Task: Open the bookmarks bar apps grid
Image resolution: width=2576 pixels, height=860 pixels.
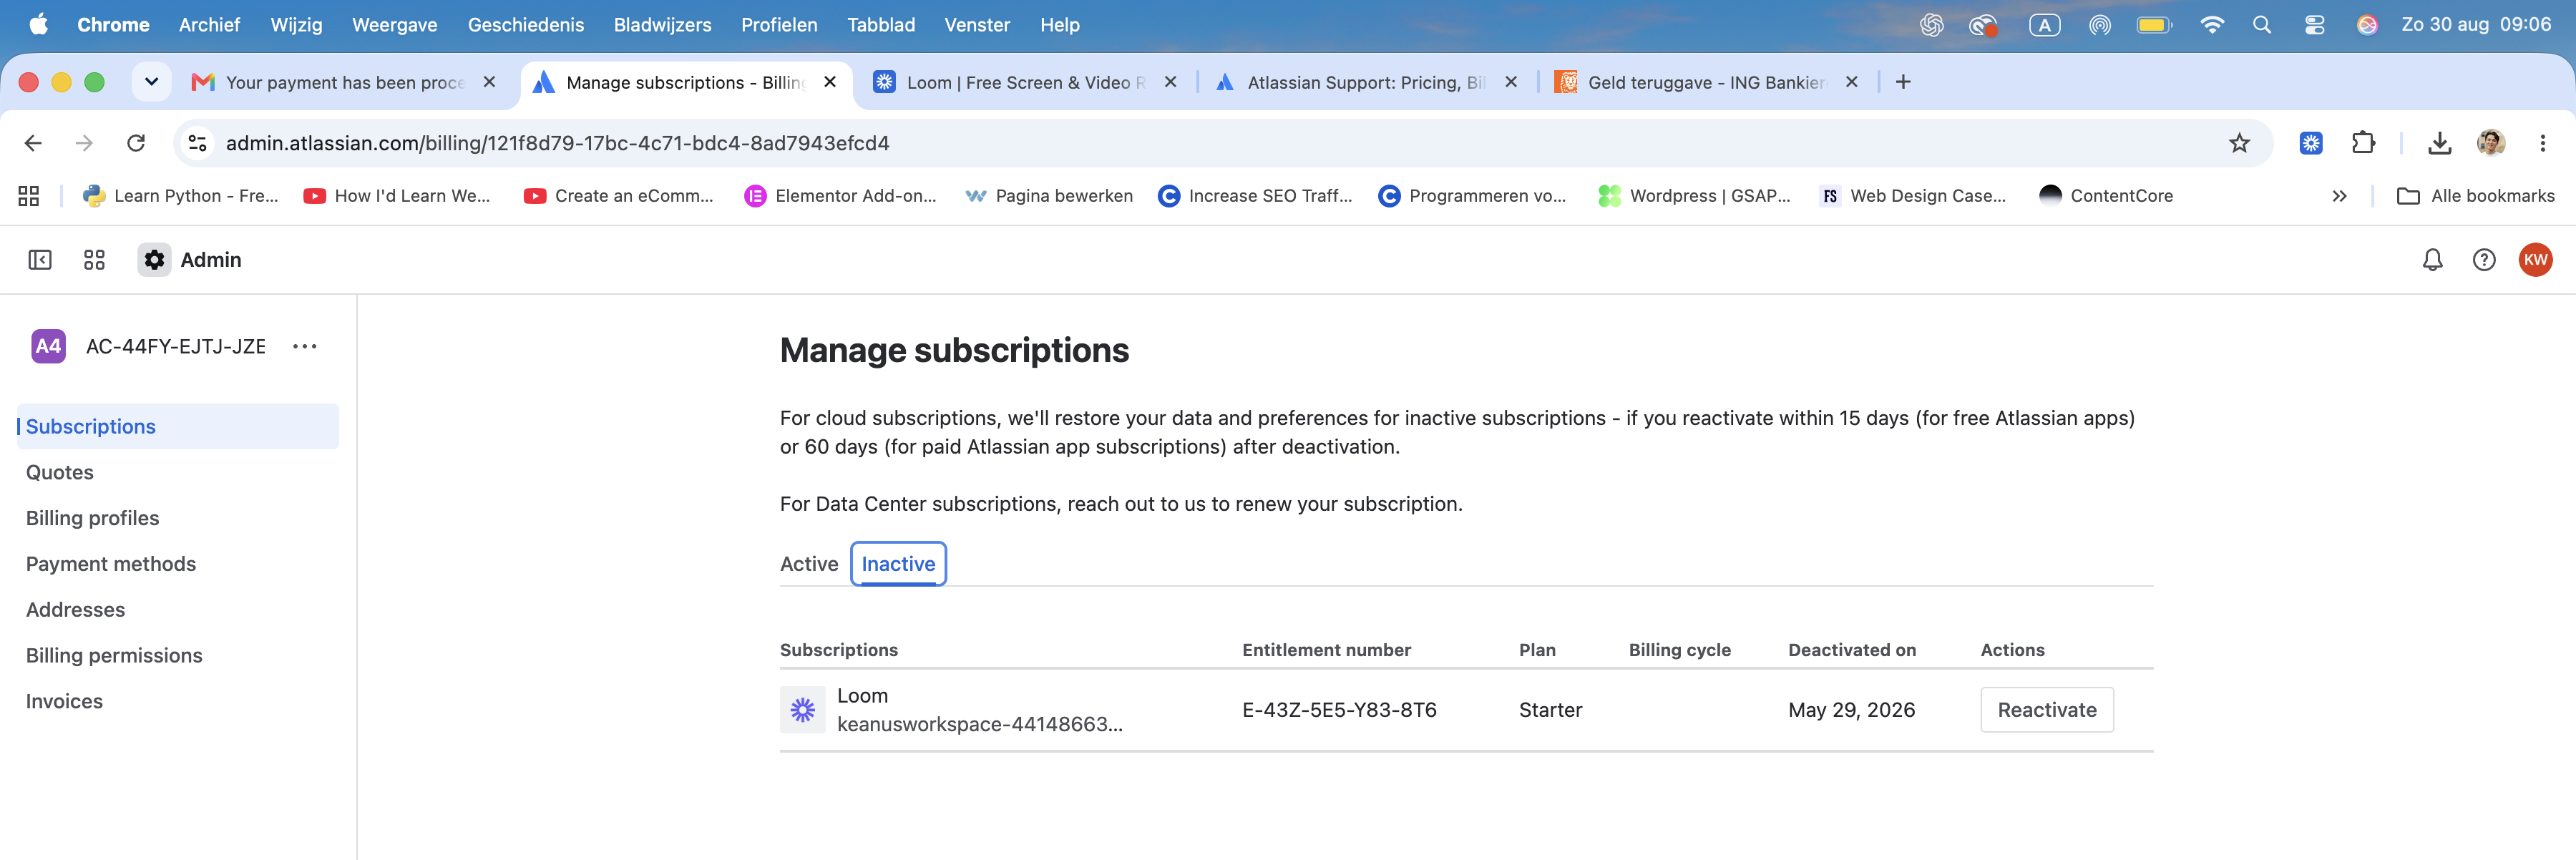Action: (x=29, y=196)
